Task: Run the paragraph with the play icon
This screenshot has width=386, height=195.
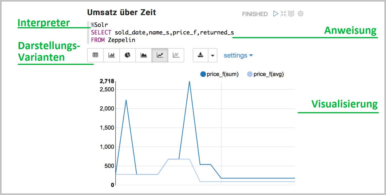Action: coord(275,14)
